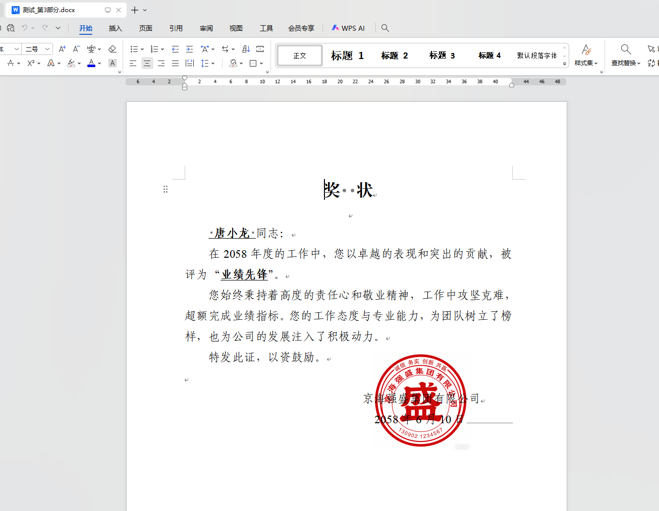Viewport: 659px width, 511px height.
Task: Click the blue font color A button
Action: click(91, 63)
